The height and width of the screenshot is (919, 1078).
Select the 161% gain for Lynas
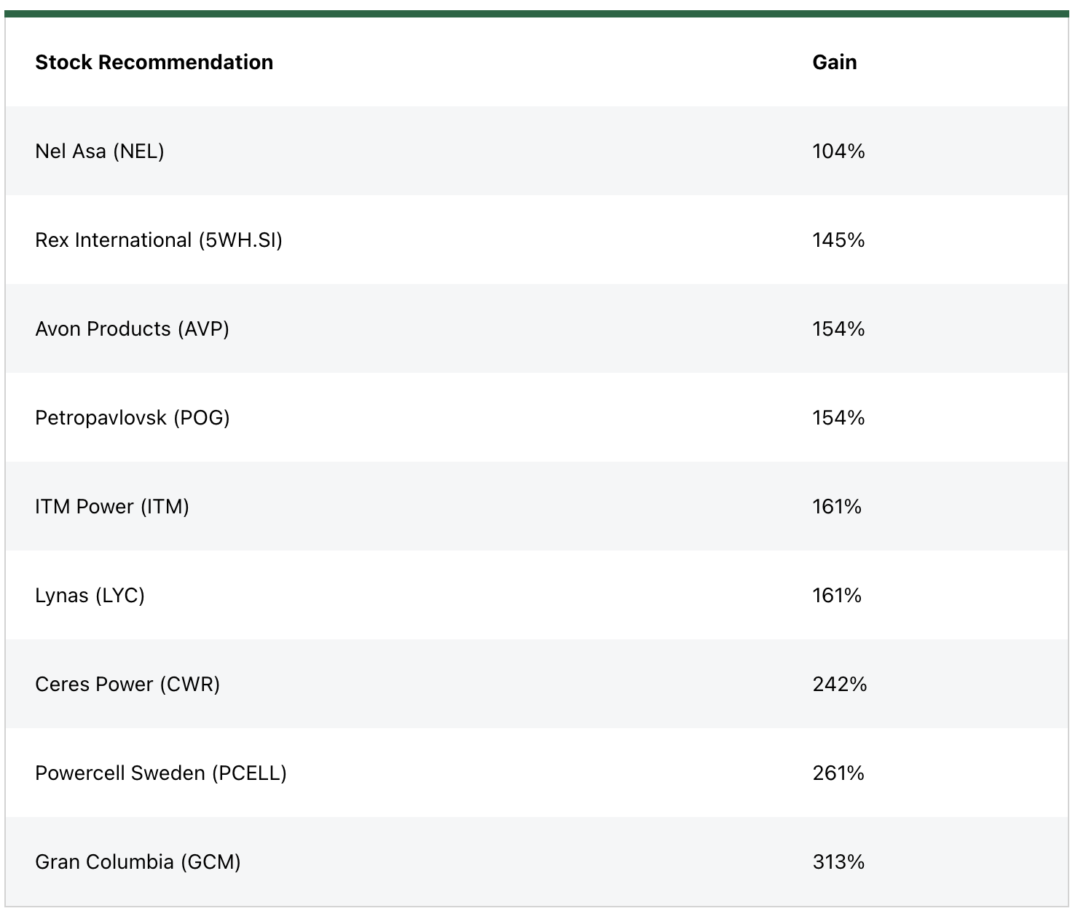[x=837, y=596]
